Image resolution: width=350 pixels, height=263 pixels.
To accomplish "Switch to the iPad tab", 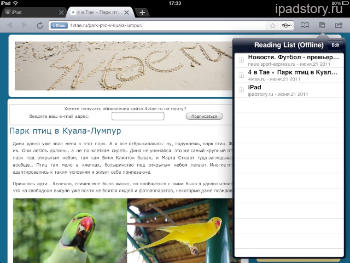I will [x=33, y=12].
